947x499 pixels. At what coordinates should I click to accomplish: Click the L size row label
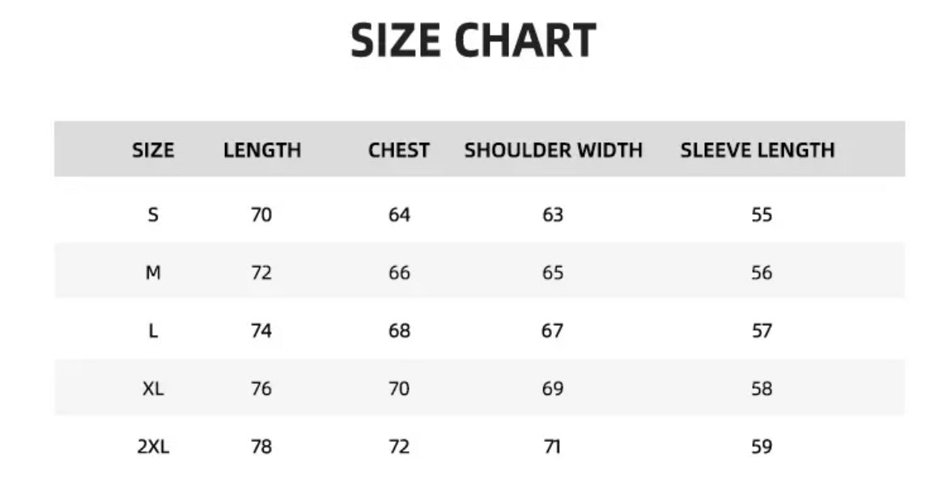(x=153, y=331)
